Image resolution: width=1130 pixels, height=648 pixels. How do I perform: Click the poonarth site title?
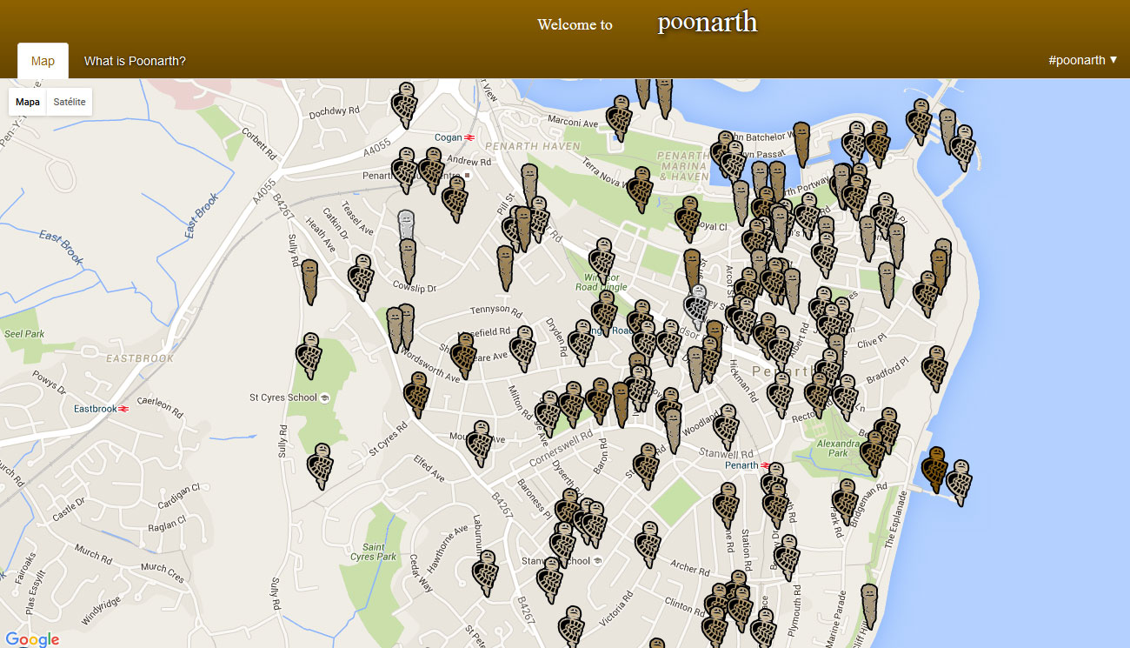tap(708, 23)
